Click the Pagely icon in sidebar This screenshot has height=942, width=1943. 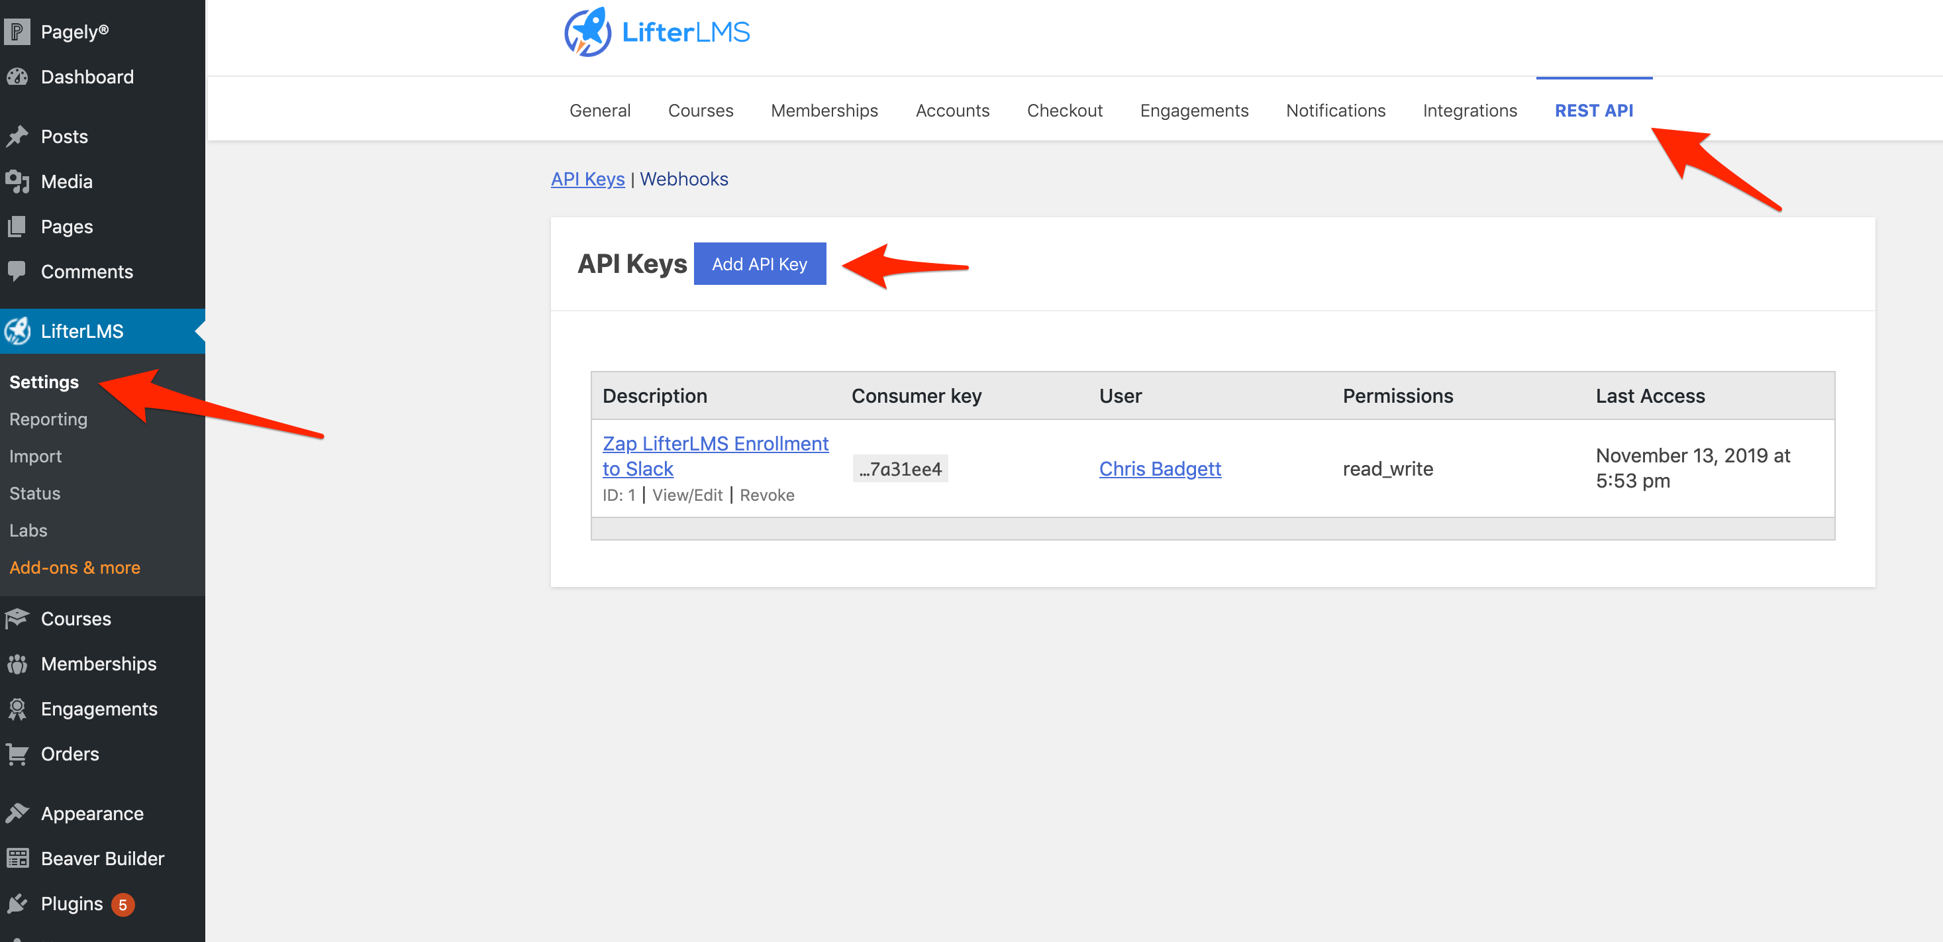[17, 32]
